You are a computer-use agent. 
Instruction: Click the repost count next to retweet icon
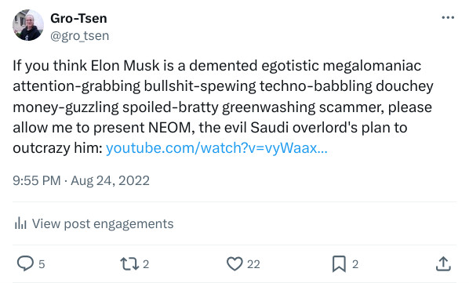pyautogui.click(x=146, y=264)
